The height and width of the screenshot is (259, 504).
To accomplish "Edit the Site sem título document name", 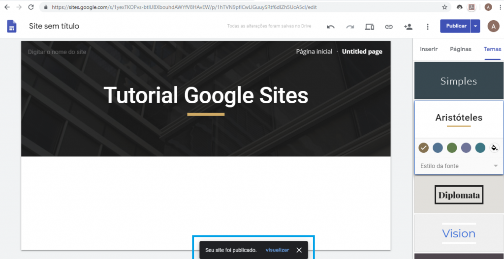I will pyautogui.click(x=54, y=27).
